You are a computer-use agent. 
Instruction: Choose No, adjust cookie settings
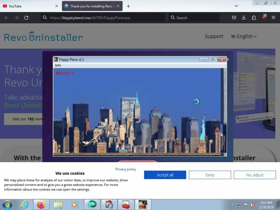tap(255, 175)
